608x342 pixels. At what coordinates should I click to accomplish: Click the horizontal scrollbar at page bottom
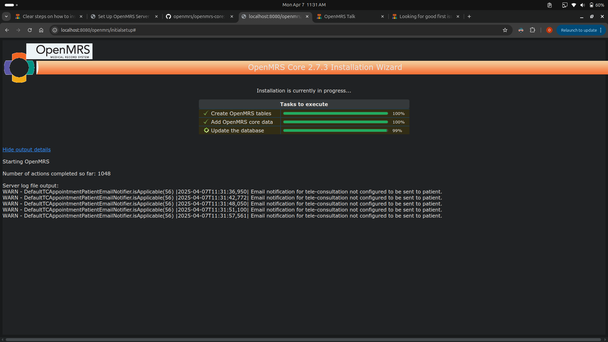point(303,339)
